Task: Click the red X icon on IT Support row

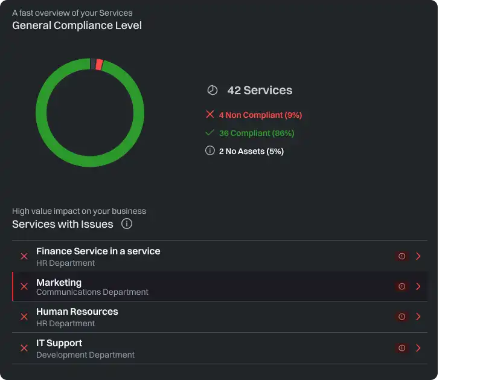Action: pos(24,348)
